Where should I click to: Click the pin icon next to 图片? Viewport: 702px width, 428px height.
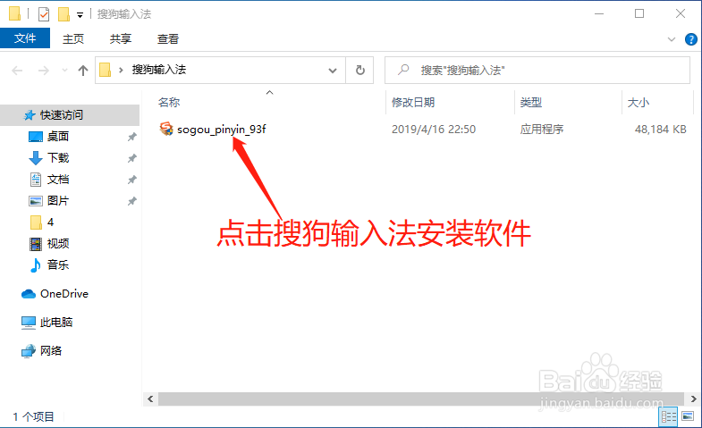coord(131,201)
